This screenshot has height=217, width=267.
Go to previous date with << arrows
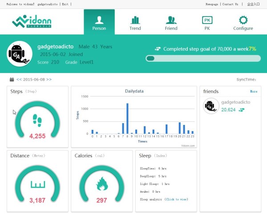(19, 79)
